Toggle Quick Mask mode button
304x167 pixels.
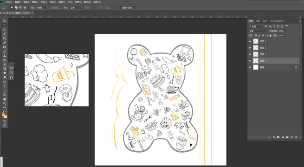click(x=5, y=121)
